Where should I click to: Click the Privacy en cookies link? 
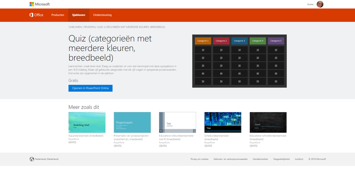[x=199, y=159]
